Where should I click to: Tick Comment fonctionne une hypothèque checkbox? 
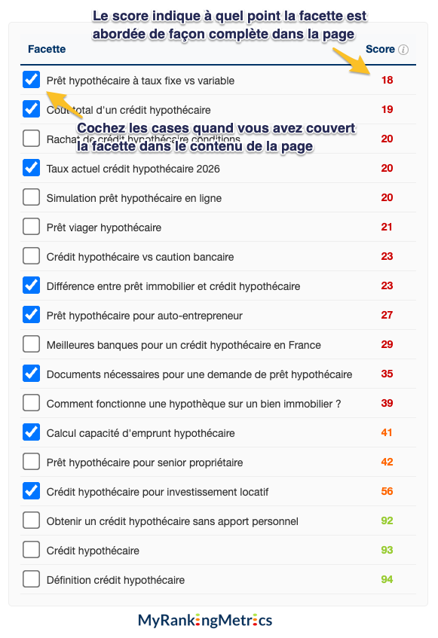32,403
